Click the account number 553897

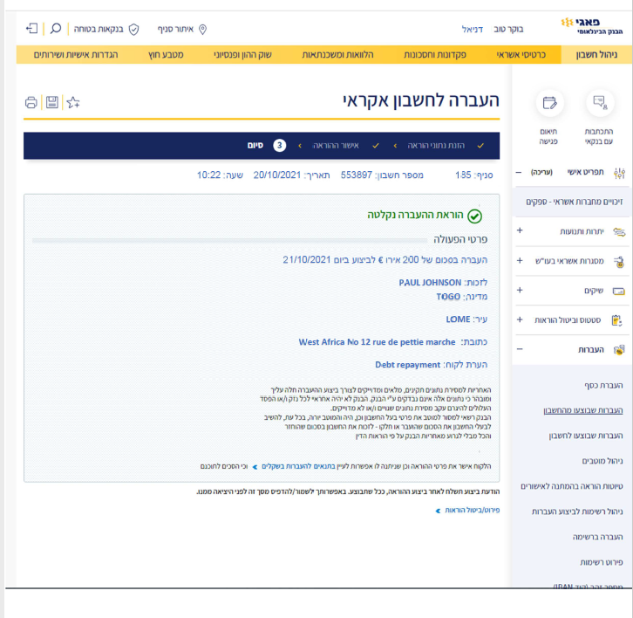coord(356,175)
